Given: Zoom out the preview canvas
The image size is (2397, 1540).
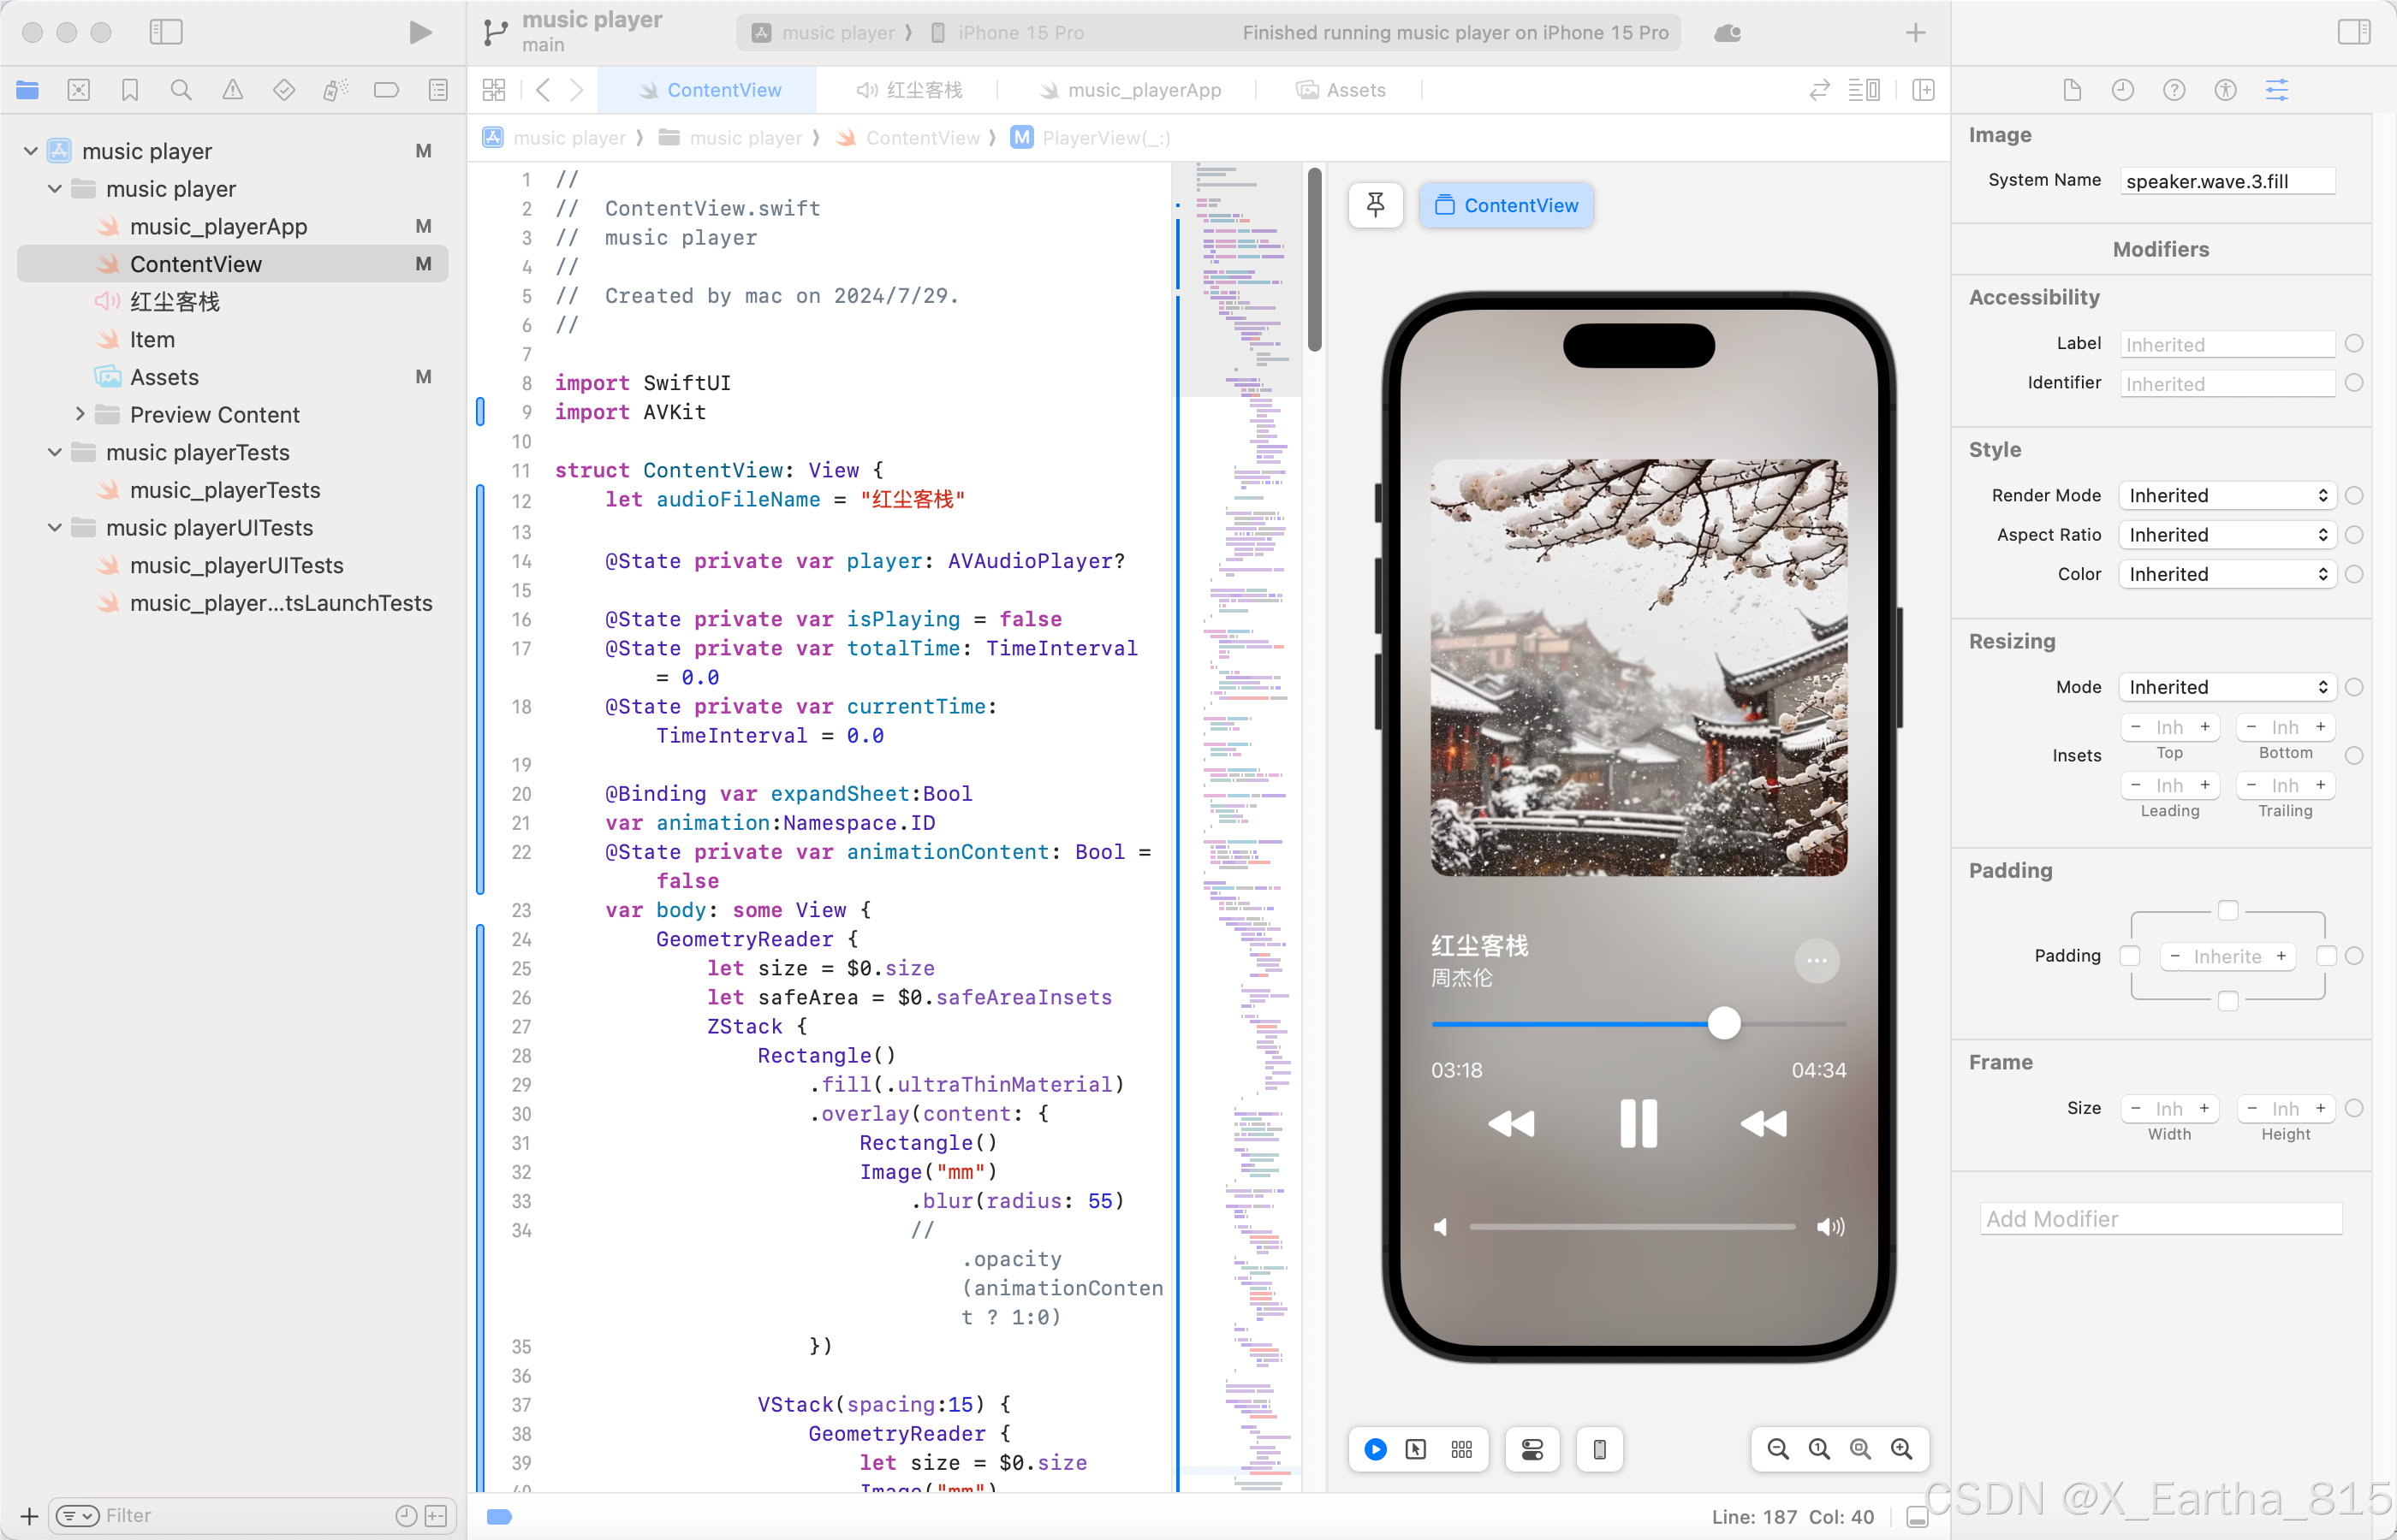Looking at the screenshot, I should [x=1778, y=1449].
